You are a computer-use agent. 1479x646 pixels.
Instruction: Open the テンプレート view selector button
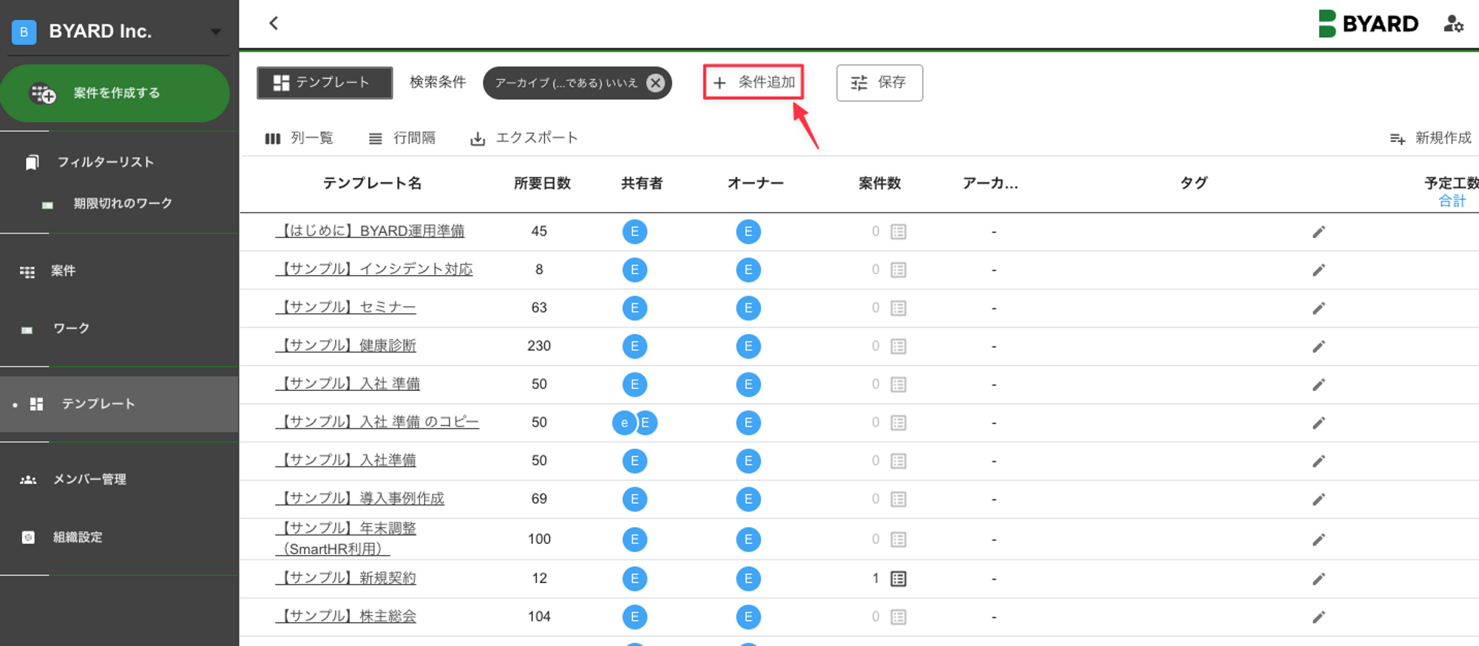(324, 83)
